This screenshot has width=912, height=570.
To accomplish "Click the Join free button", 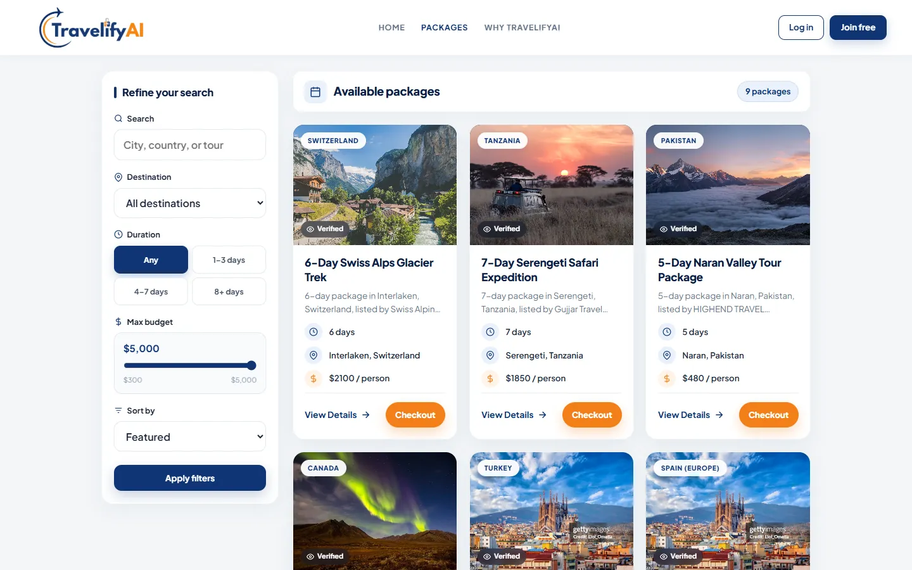I will click(x=858, y=28).
